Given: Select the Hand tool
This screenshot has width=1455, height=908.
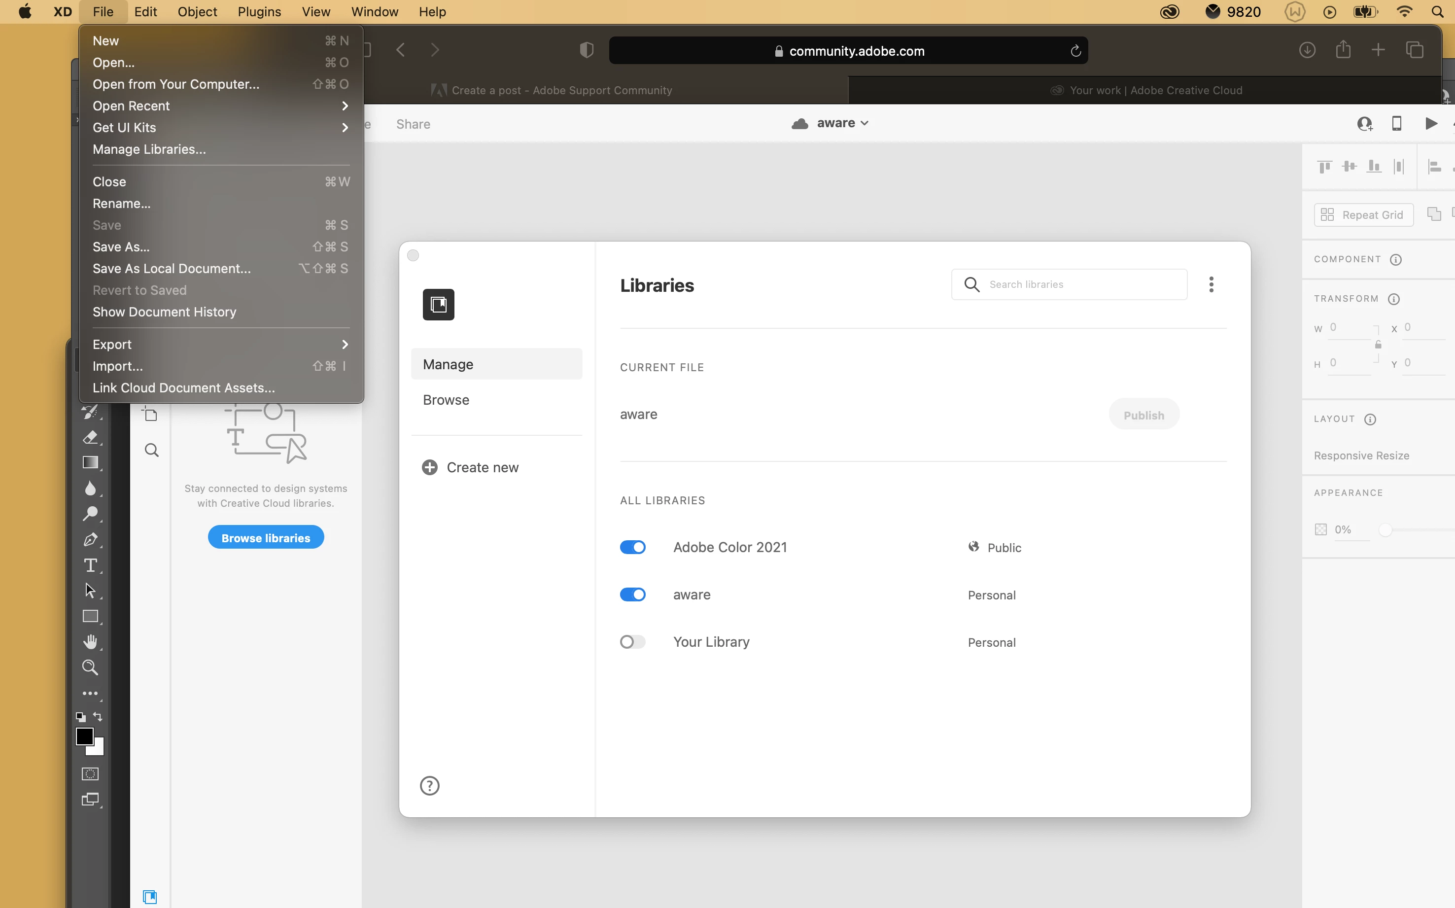Looking at the screenshot, I should click(x=90, y=642).
